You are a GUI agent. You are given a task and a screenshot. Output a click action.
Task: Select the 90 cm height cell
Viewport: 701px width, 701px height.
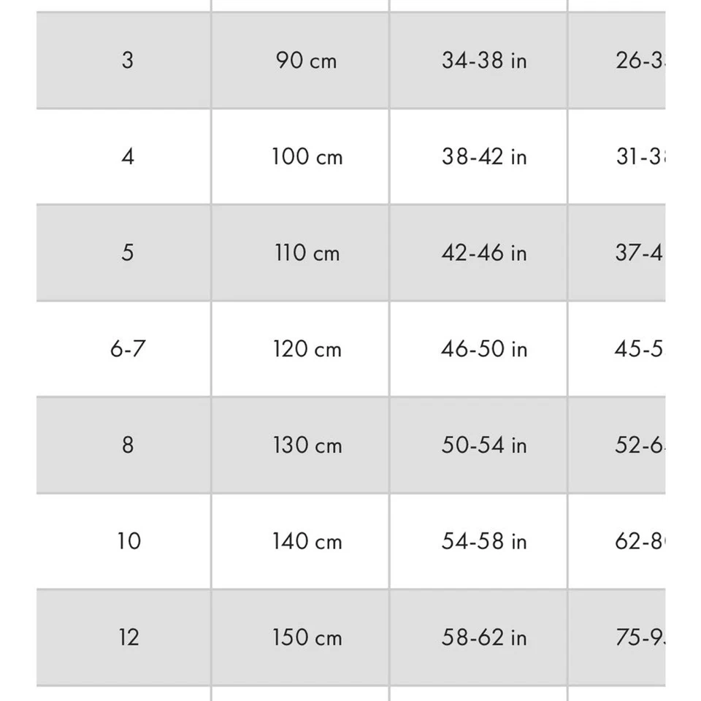point(307,60)
